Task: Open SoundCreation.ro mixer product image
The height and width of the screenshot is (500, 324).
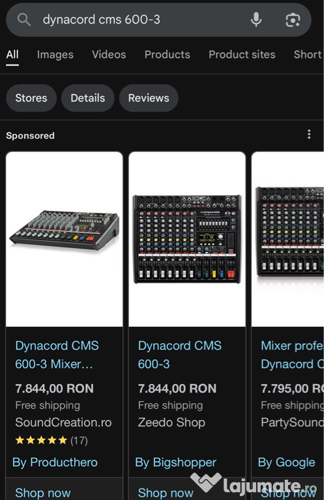Action: [x=64, y=239]
